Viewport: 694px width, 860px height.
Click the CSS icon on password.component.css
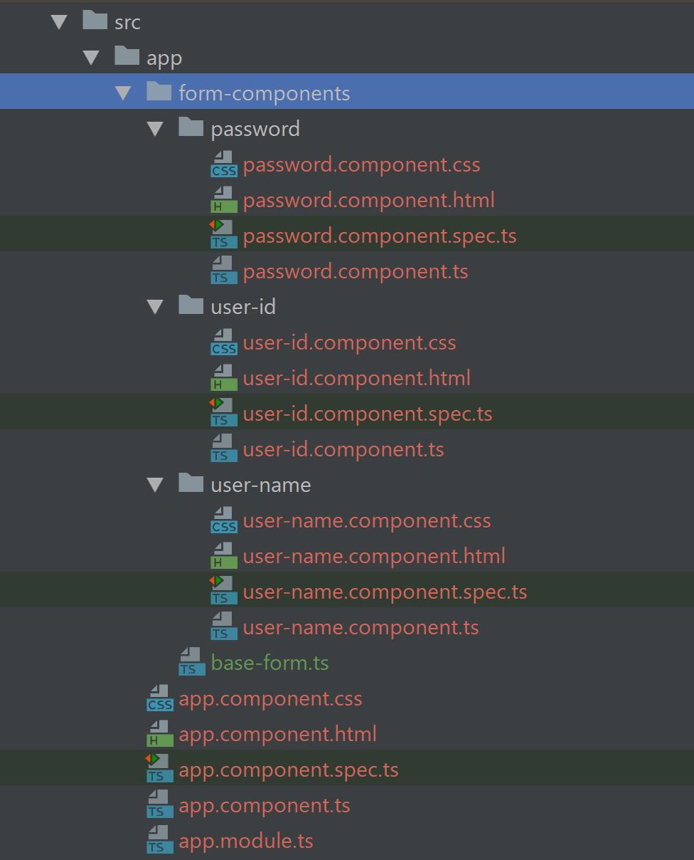coord(223,164)
